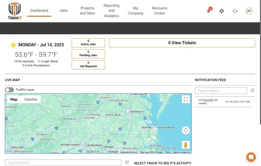Click the Keyboard shortcuts map link
This screenshot has width=261, height=166.
click(x=129, y=152)
